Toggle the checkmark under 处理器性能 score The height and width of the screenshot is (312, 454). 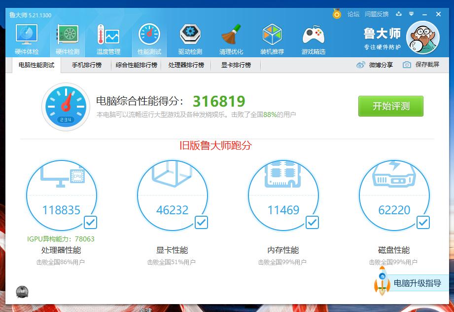[x=90, y=223]
